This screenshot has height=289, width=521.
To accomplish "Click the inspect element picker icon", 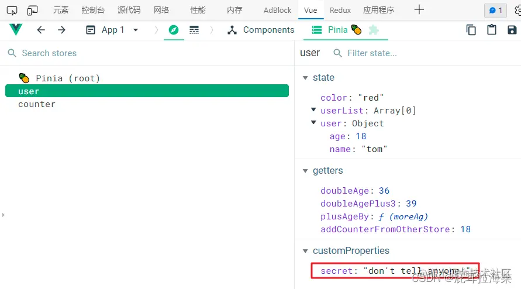I will point(12,11).
